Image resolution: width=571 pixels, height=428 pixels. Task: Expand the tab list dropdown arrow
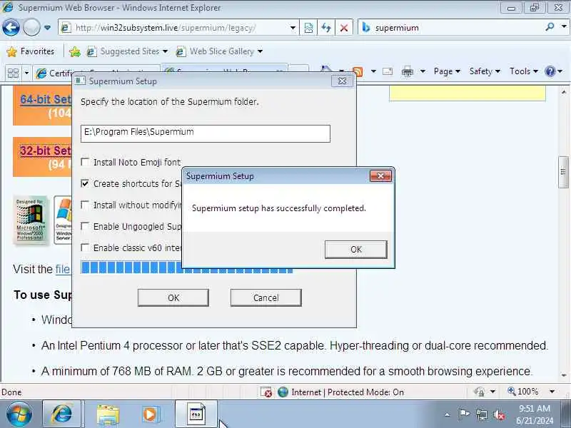coord(26,73)
